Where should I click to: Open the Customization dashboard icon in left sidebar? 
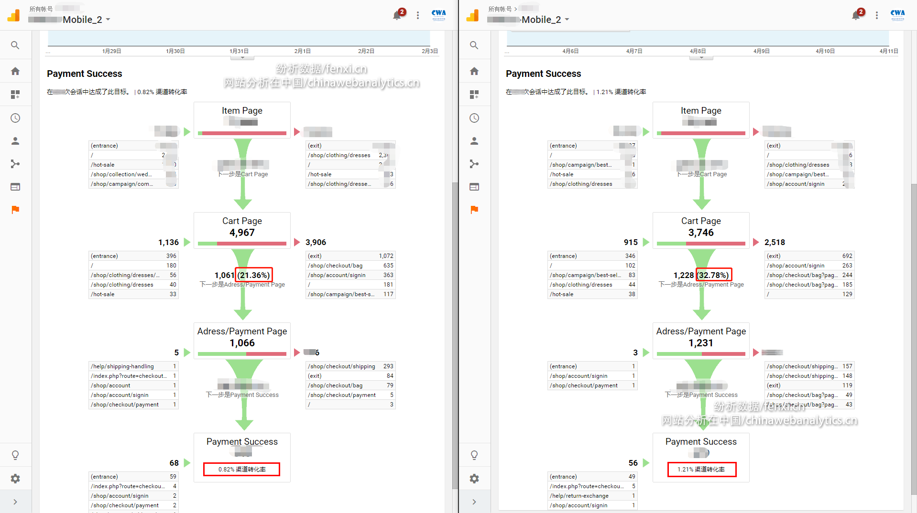tap(15, 95)
